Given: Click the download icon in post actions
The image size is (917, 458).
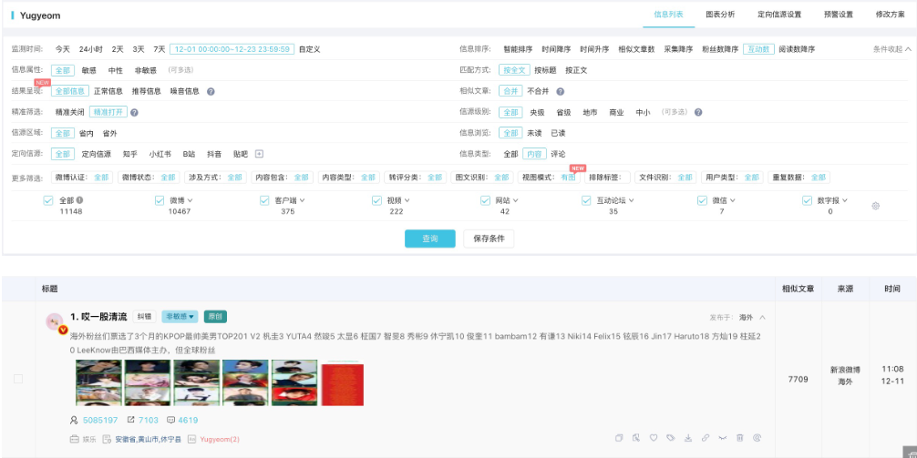Looking at the screenshot, I should (687, 438).
